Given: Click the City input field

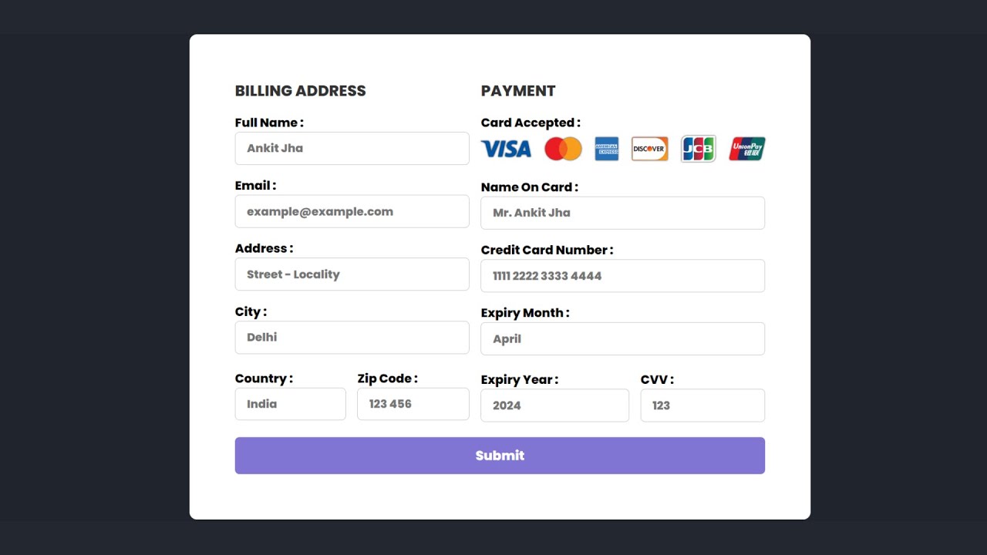Looking at the screenshot, I should (352, 338).
